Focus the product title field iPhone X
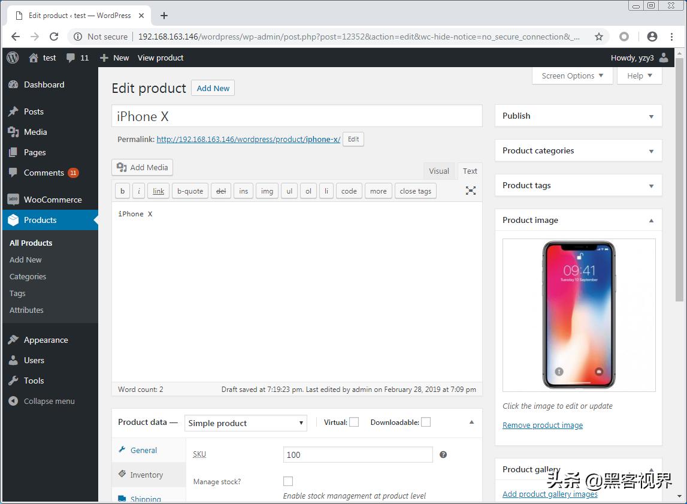 coord(297,116)
